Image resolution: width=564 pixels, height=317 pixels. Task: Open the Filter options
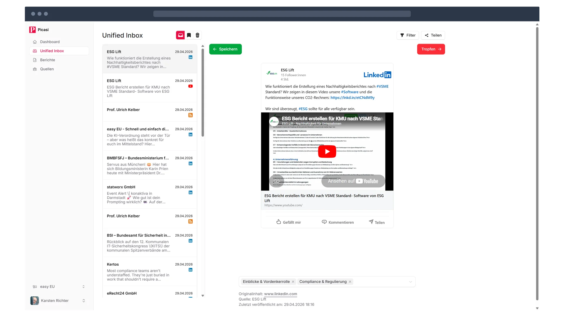408,35
